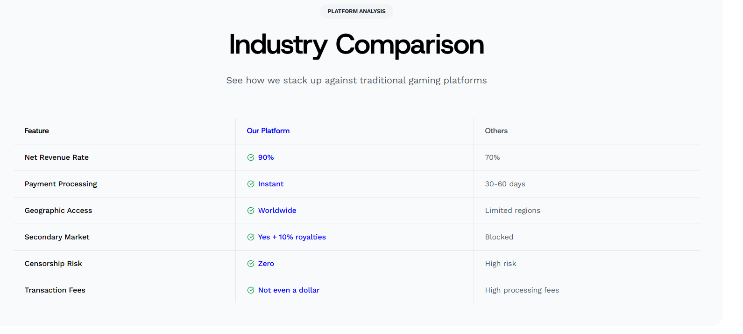Click the check icon next to Instant

coord(251,184)
